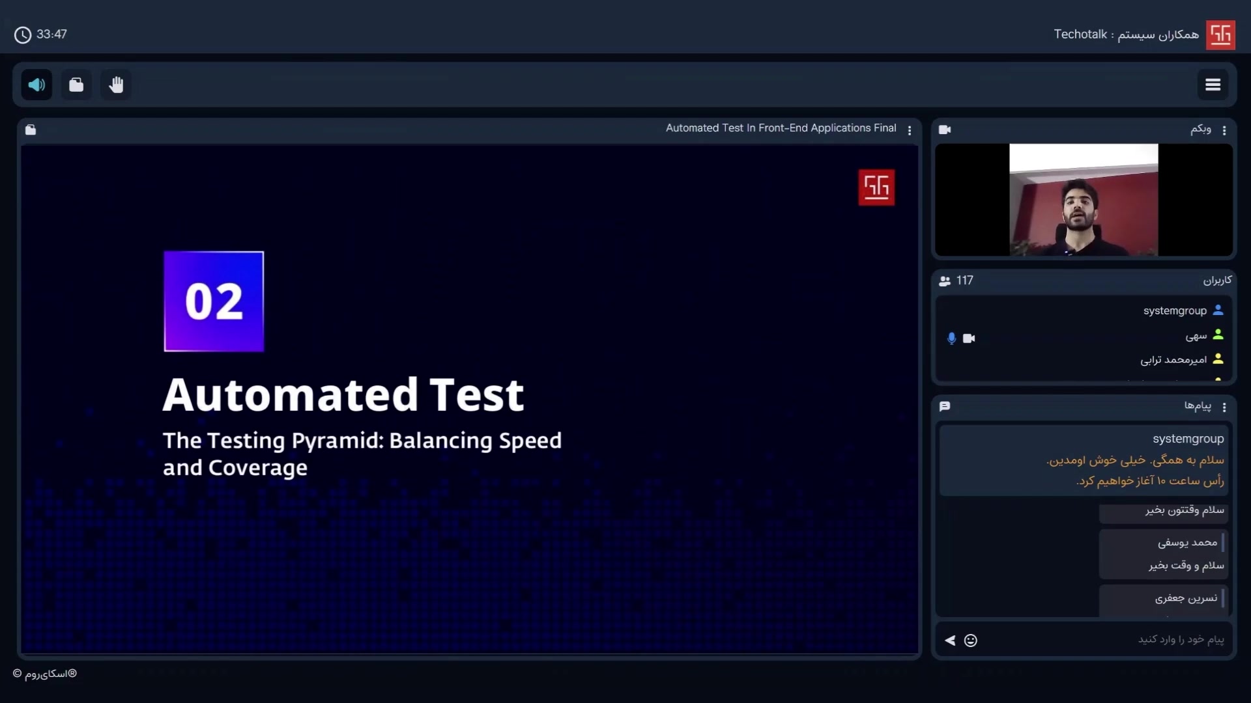Click the اسکای‌روم copyright link
Image resolution: width=1251 pixels, height=703 pixels.
45,674
